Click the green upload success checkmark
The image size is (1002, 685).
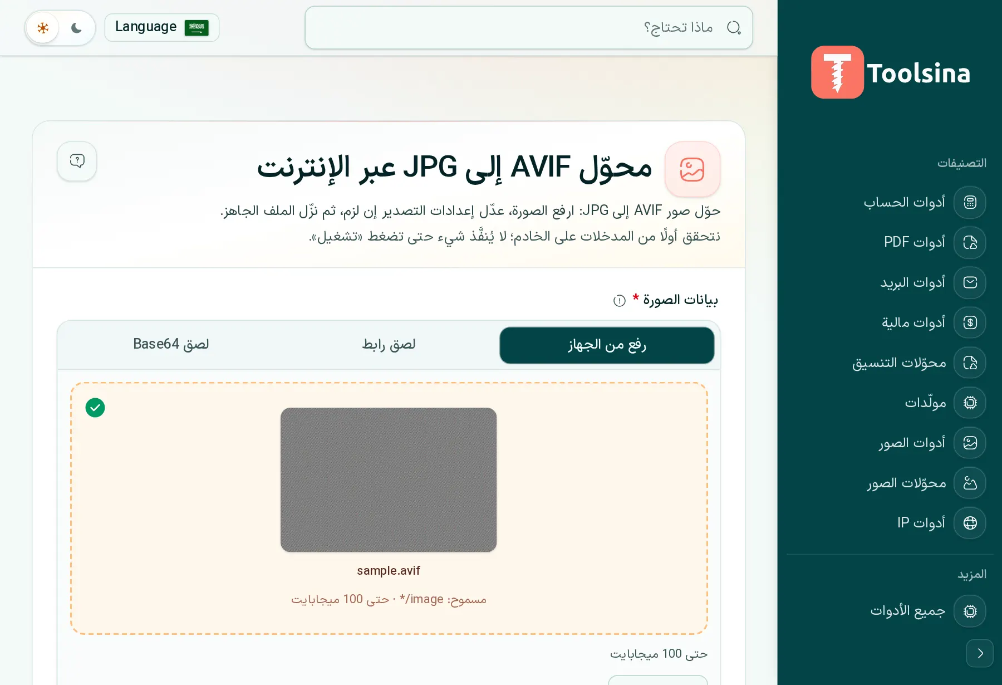[x=95, y=408]
